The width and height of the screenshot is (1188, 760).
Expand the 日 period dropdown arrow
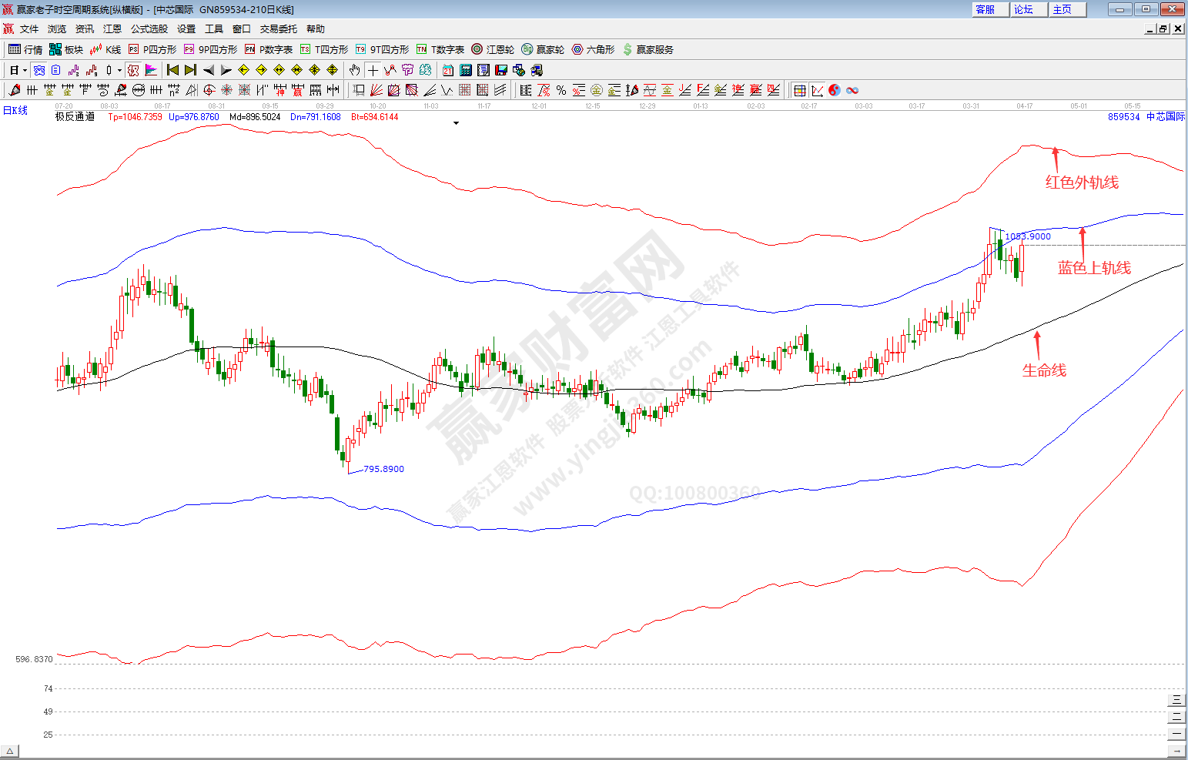coord(25,70)
